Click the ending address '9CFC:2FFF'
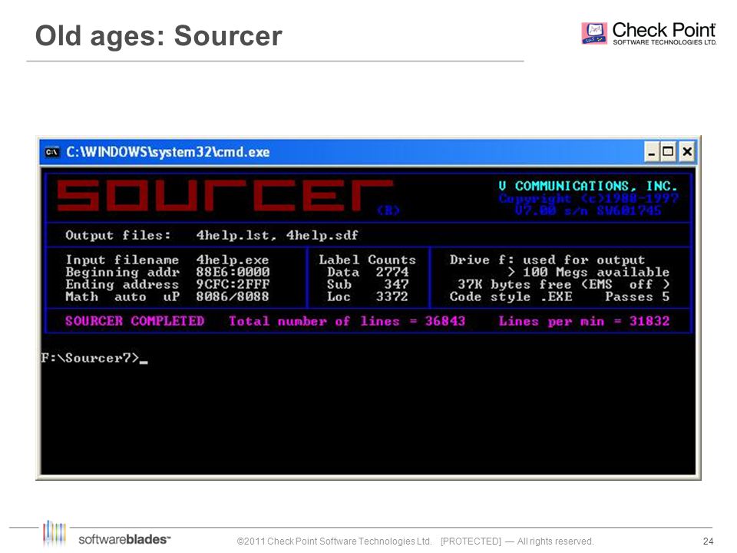Viewport: 737px width, 553px height. [233, 284]
